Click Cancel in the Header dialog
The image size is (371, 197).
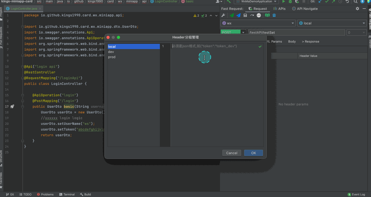232,153
